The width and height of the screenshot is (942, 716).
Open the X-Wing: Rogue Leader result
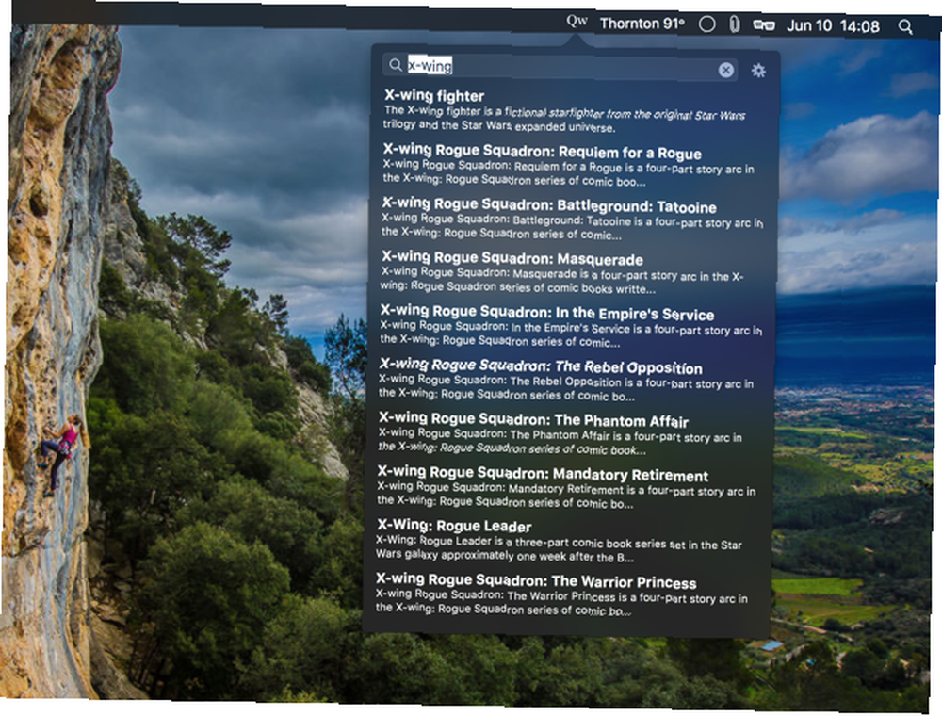pos(560,541)
